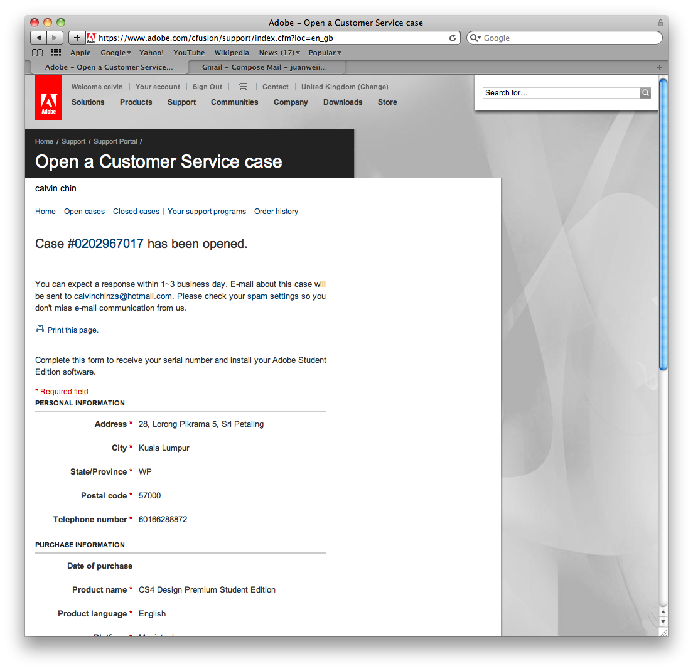Click the printer icon beside Print this page
This screenshot has height=671, width=693.
pyautogui.click(x=40, y=330)
